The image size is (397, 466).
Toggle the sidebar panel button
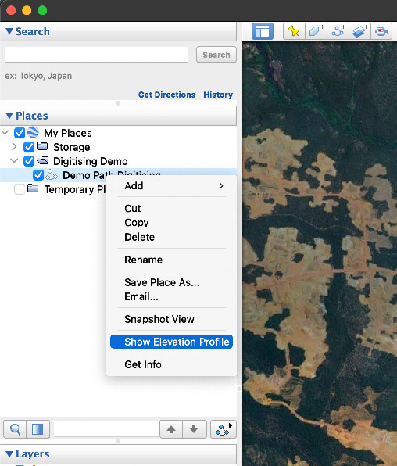[263, 31]
